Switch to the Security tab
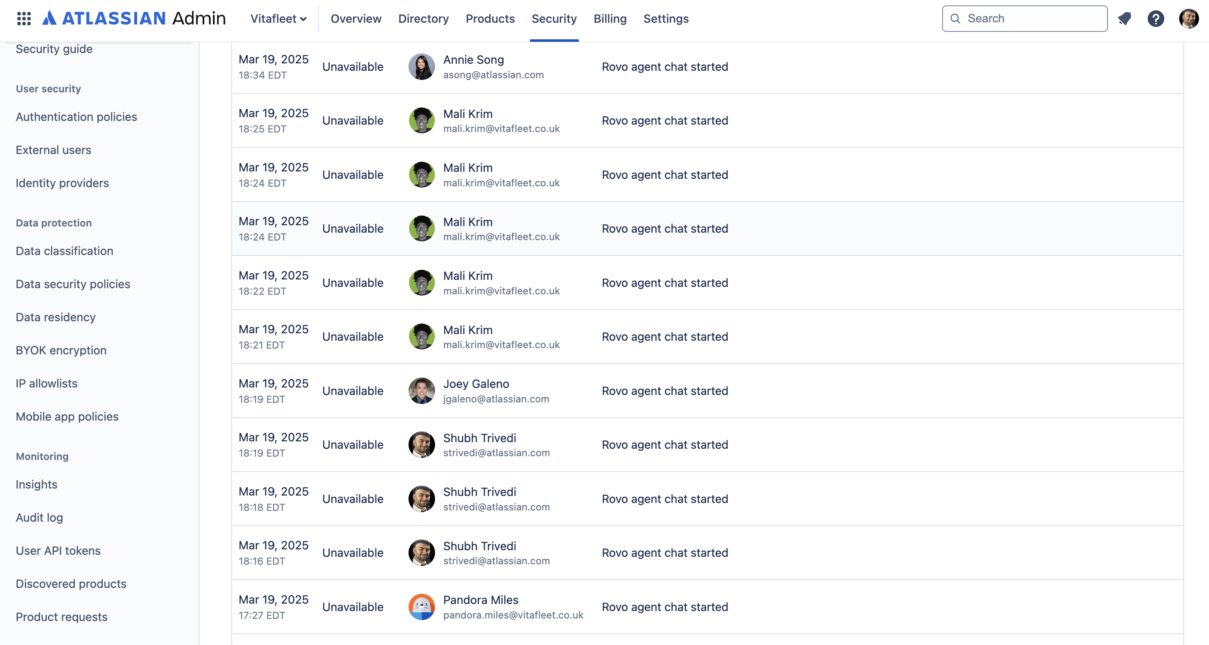Screen dimensions: 1209x645 pos(554,19)
